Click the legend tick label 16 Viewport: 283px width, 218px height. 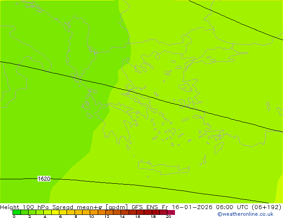pos(138,217)
